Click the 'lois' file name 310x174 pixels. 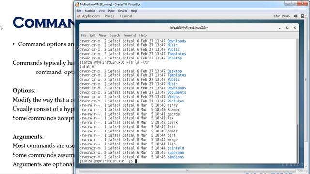click(171, 127)
